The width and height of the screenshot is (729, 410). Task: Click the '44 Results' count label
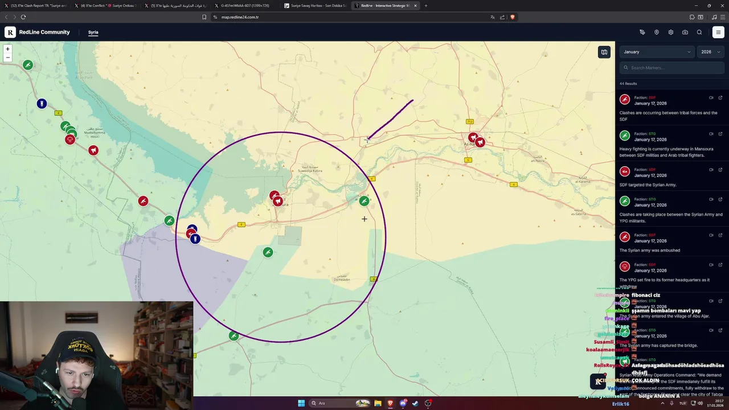click(628, 84)
